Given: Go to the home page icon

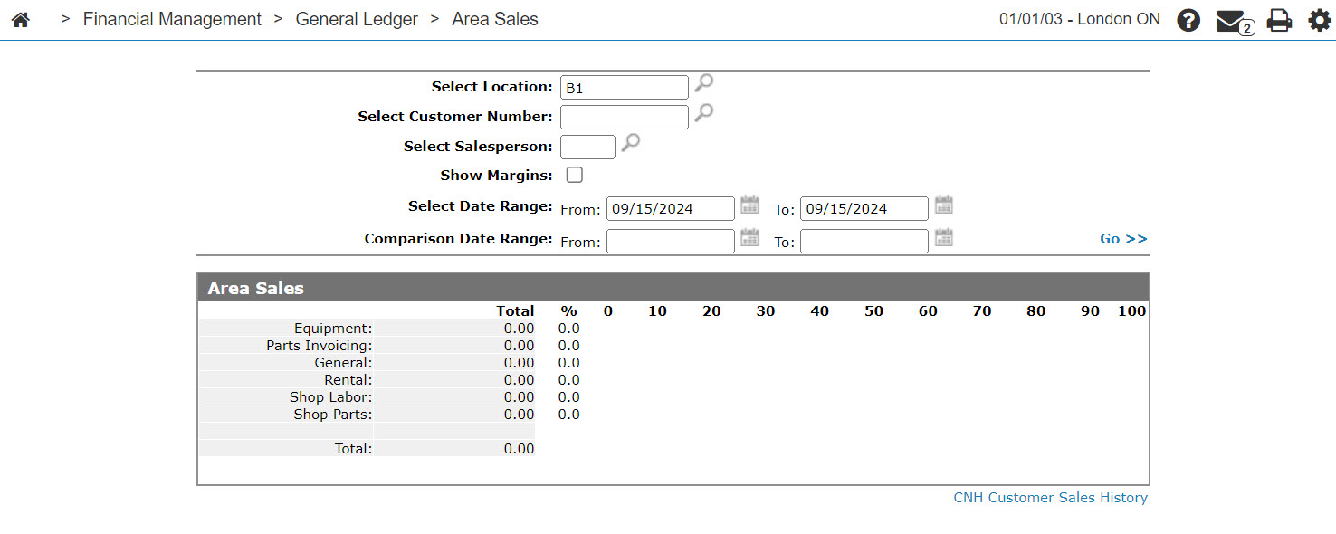Looking at the screenshot, I should click(x=21, y=19).
